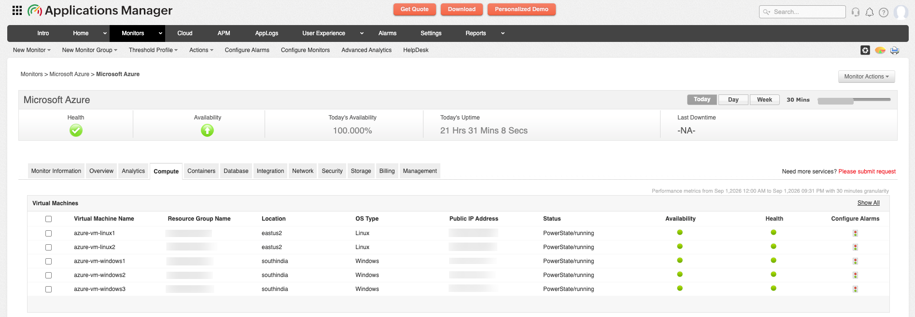Open the support headset icon

pyautogui.click(x=856, y=12)
